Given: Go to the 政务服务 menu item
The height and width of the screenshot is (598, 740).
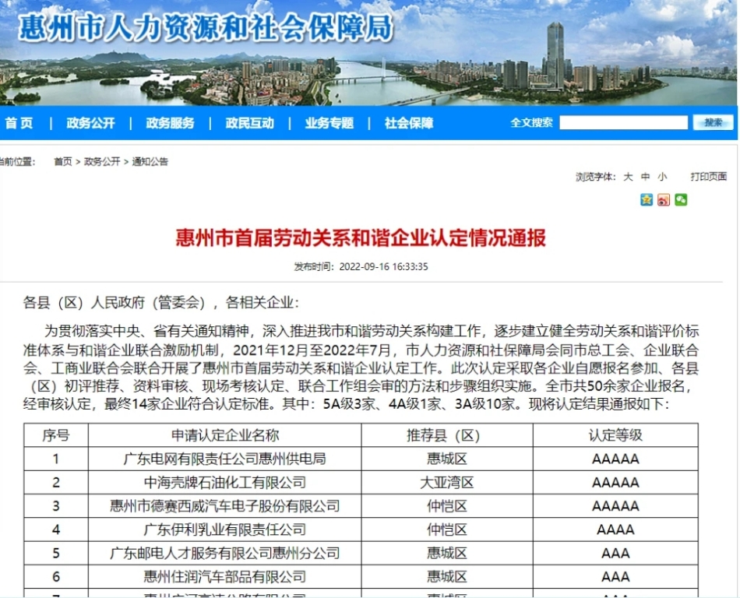Looking at the screenshot, I should [170, 123].
